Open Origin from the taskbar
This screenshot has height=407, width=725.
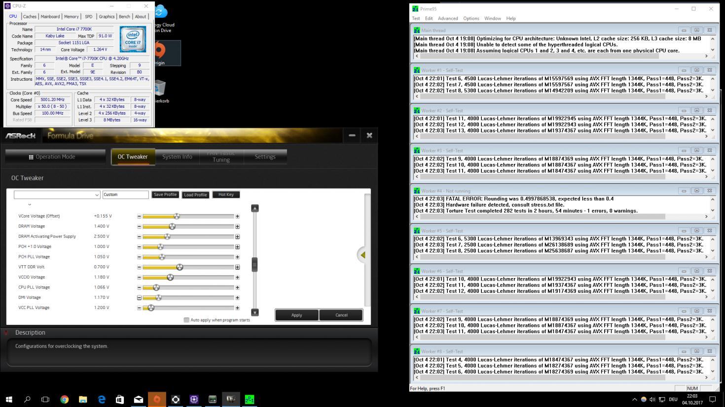pos(157,399)
